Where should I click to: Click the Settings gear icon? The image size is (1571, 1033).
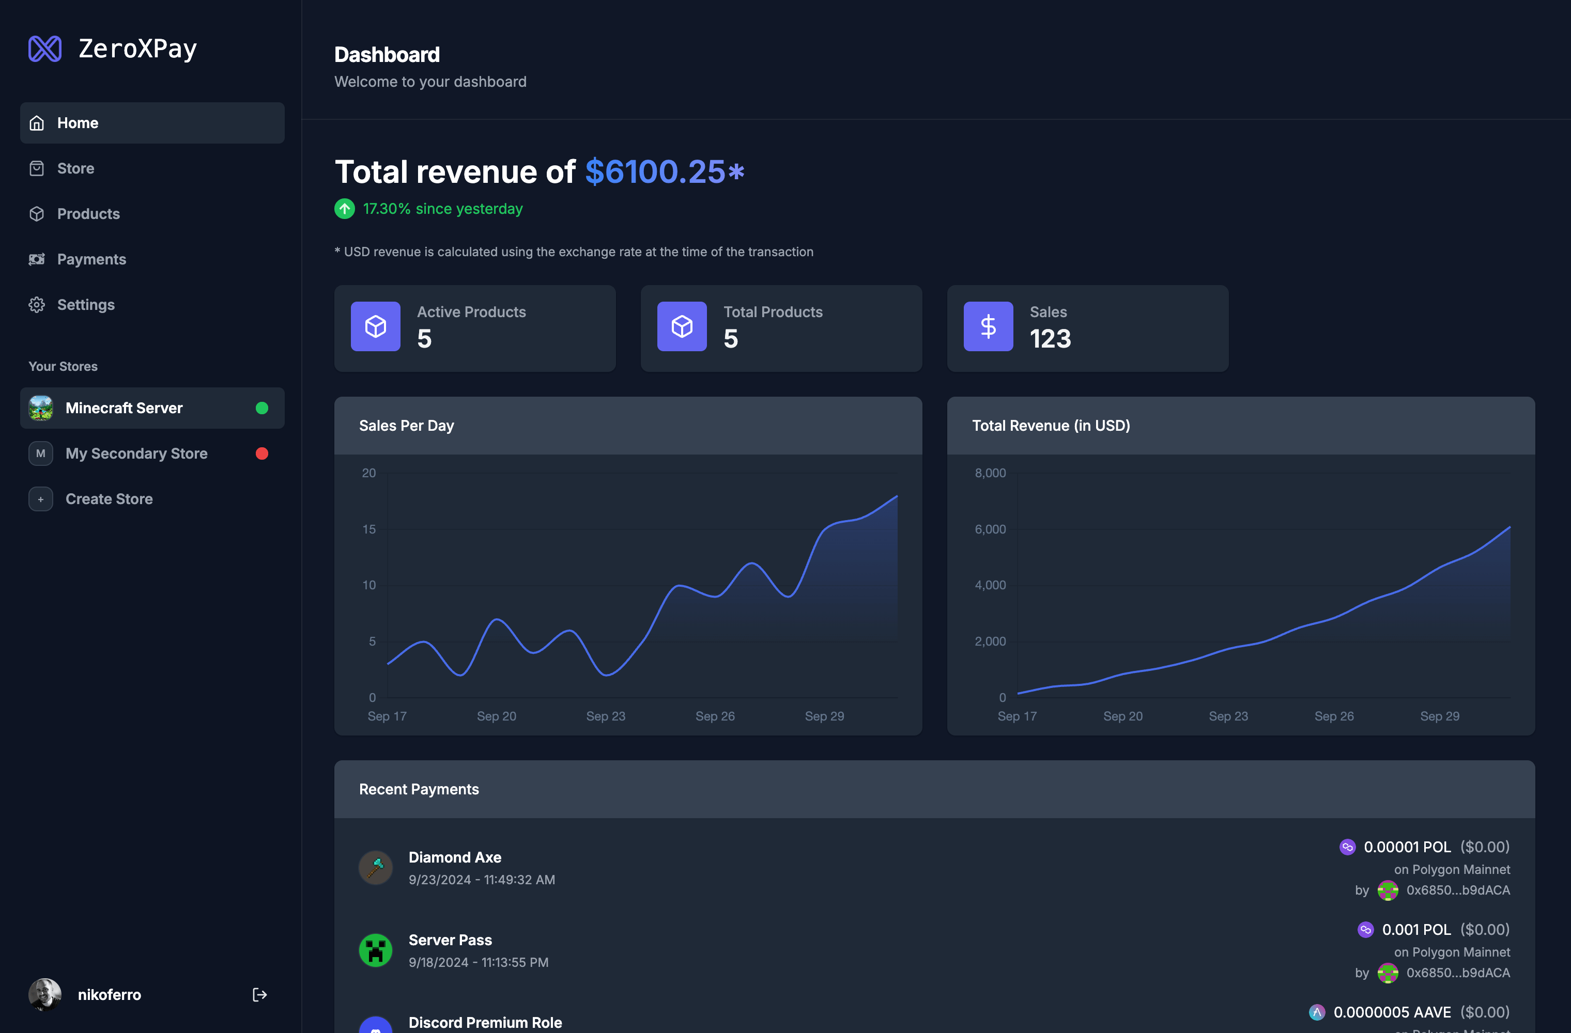(x=37, y=305)
